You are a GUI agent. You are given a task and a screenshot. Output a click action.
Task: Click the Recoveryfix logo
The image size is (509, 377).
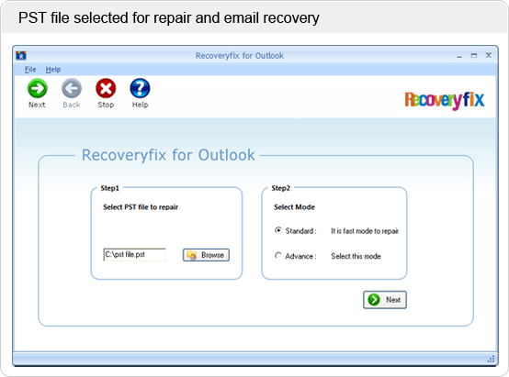point(445,100)
